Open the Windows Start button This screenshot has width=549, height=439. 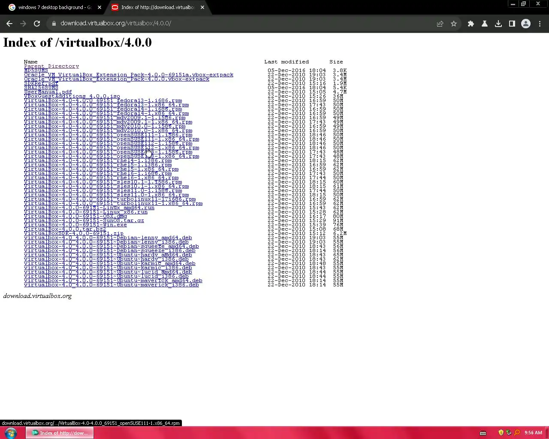point(11,433)
